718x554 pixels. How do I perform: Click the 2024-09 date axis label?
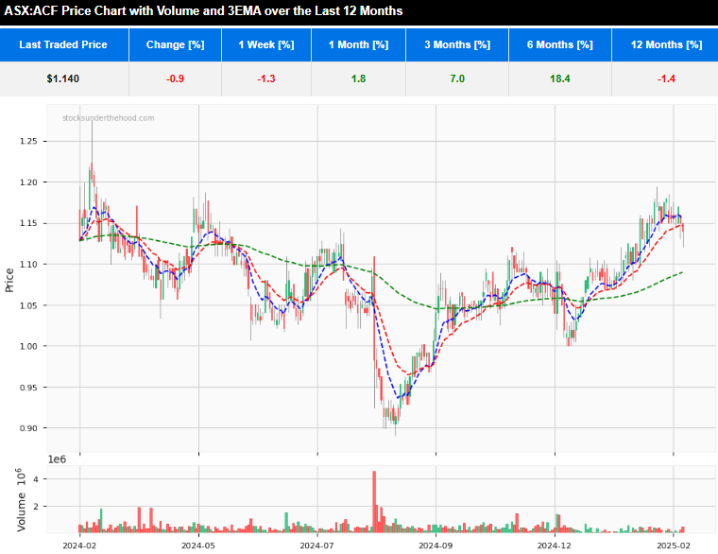coord(436,545)
